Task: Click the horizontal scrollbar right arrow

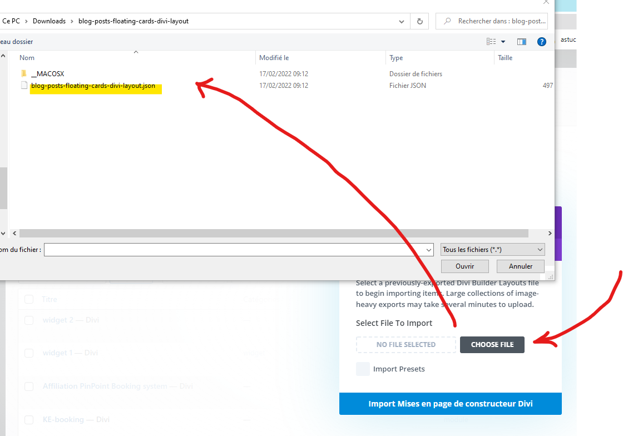Action: point(550,234)
